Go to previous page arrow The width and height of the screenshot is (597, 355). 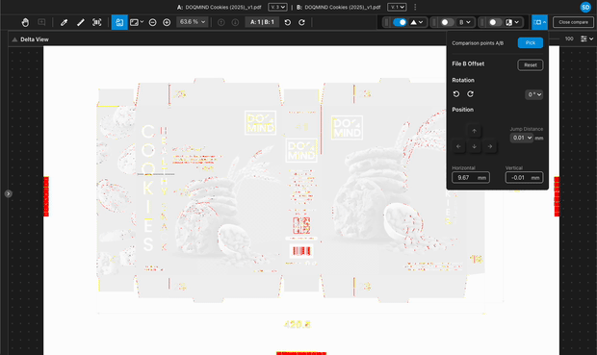(x=221, y=22)
